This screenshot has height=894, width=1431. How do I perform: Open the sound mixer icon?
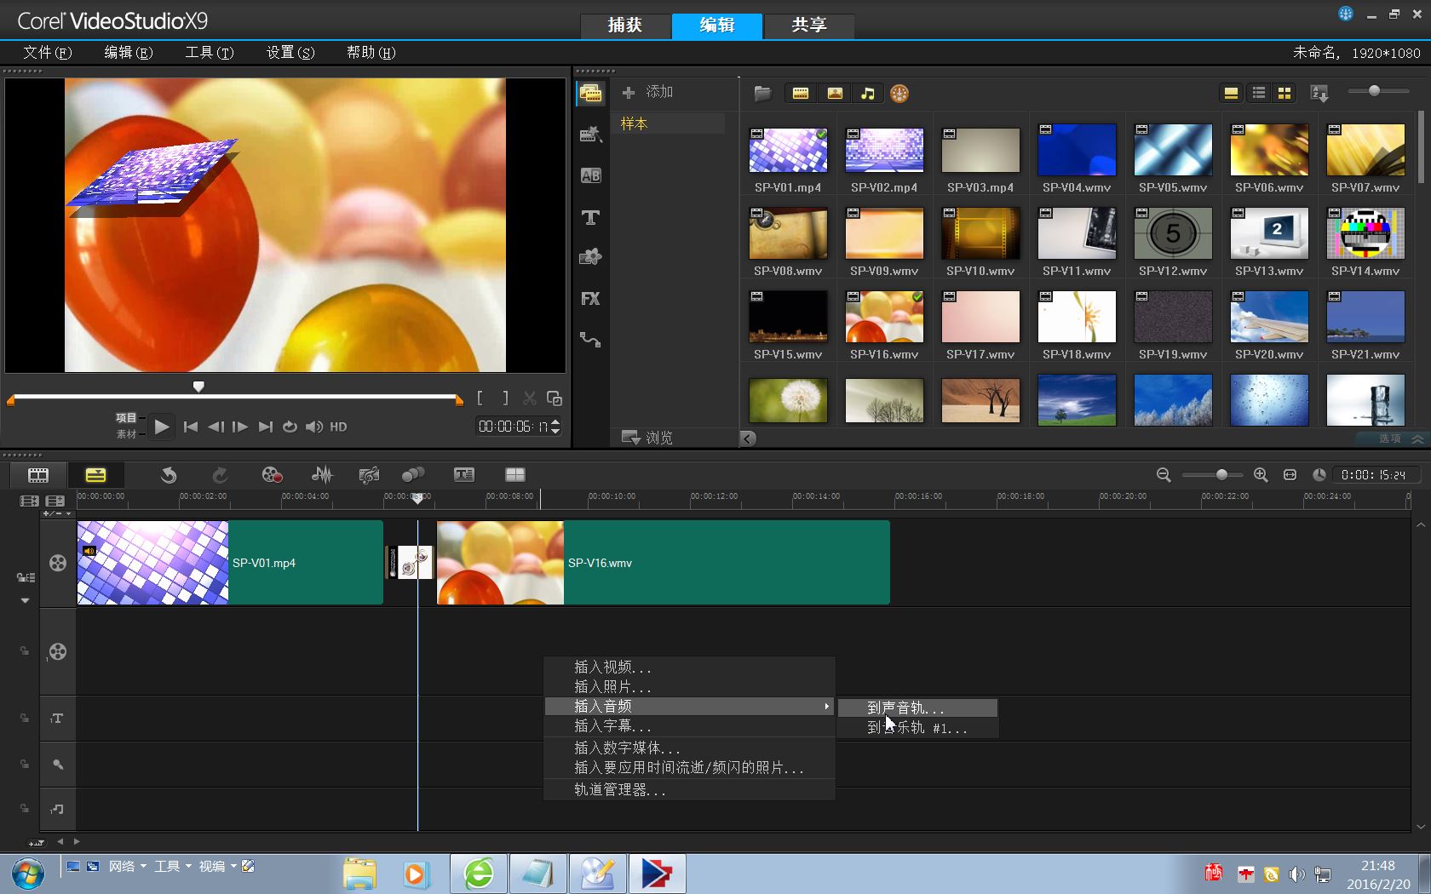pyautogui.click(x=322, y=475)
